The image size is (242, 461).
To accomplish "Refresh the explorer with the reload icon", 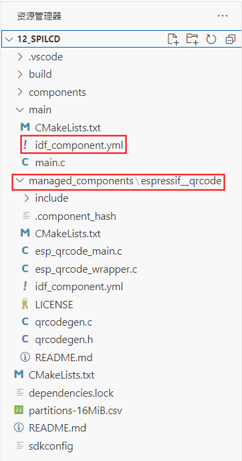I will click(x=211, y=39).
